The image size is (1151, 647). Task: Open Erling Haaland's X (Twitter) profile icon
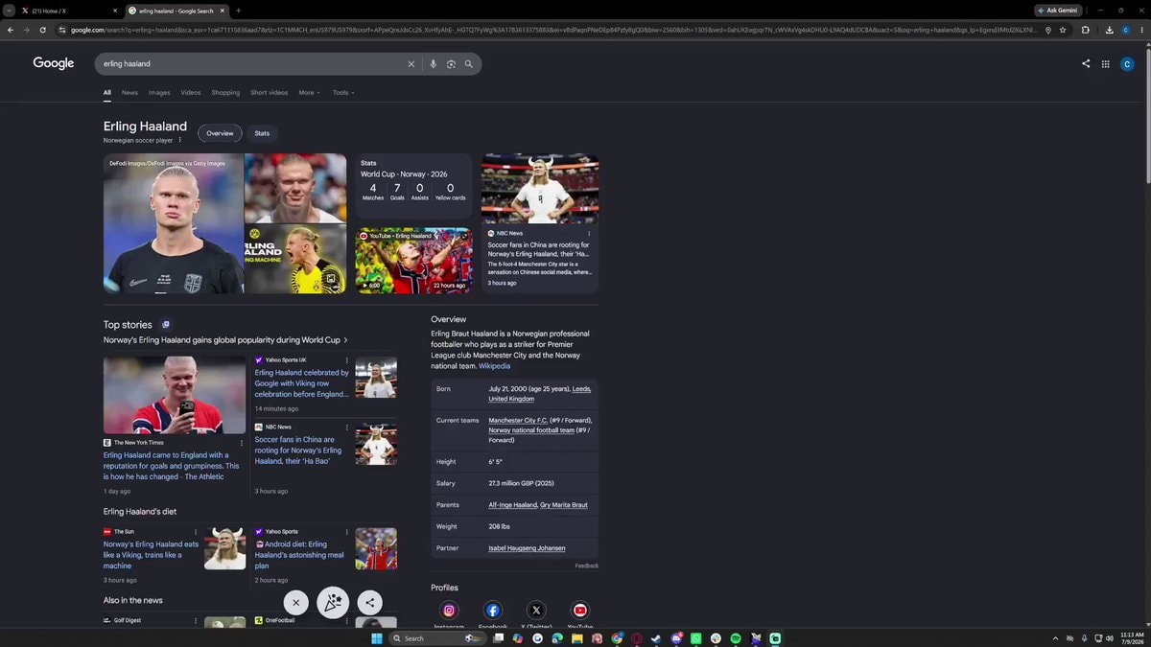[536, 611]
